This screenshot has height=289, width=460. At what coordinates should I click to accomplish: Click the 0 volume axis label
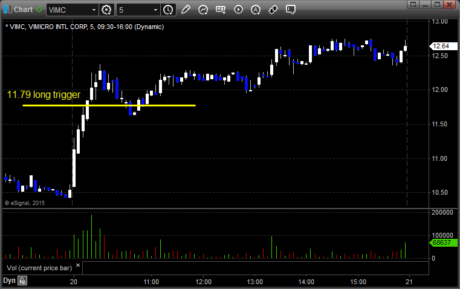433,259
